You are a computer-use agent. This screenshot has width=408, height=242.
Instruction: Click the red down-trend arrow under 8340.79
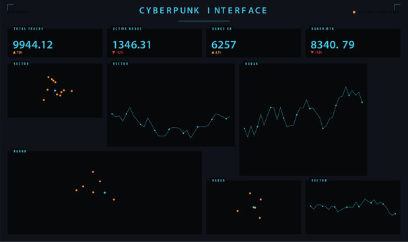click(312, 52)
